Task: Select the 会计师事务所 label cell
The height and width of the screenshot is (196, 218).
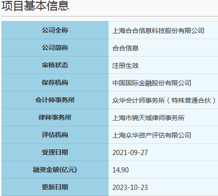Action: (55, 100)
